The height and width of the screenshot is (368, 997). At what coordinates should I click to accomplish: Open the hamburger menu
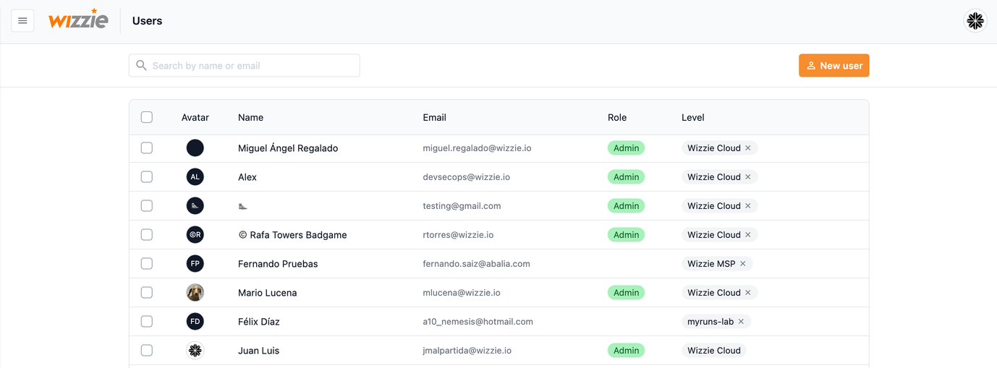click(22, 21)
